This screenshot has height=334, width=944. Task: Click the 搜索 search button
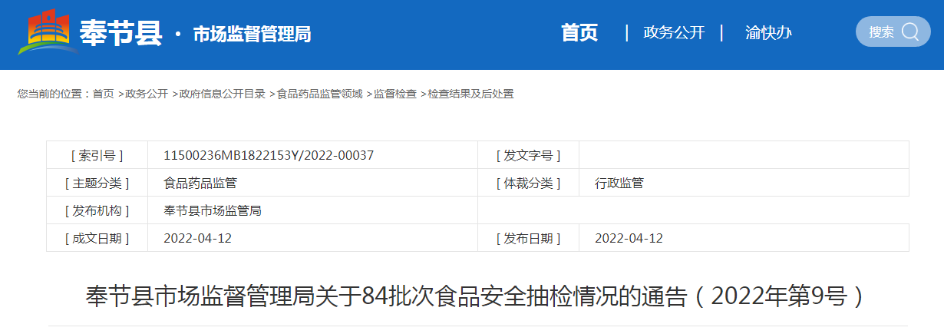[881, 31]
